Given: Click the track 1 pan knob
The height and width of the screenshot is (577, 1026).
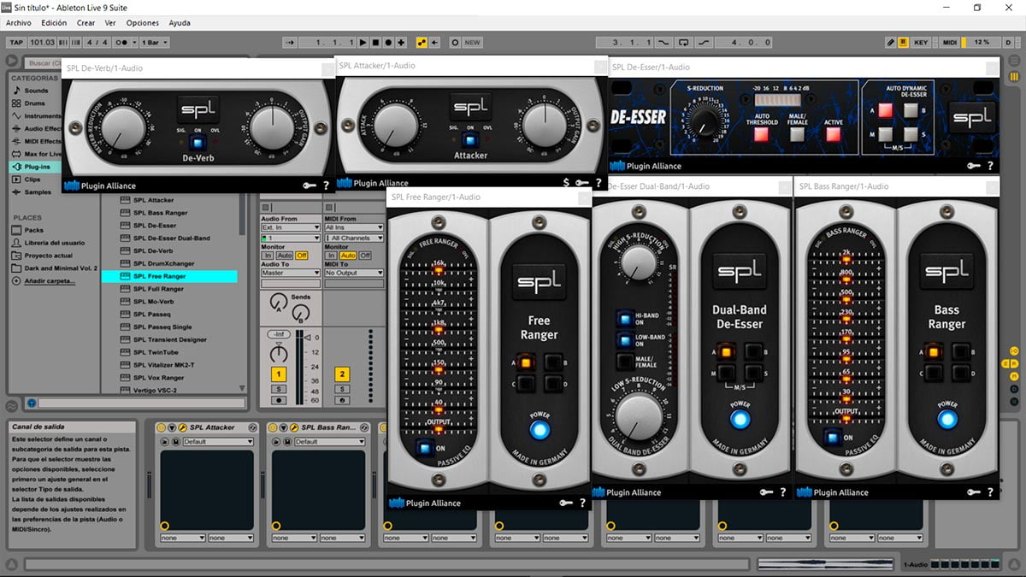Looking at the screenshot, I should point(279,353).
